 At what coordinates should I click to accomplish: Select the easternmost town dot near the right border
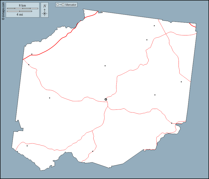[x=181, y=82]
